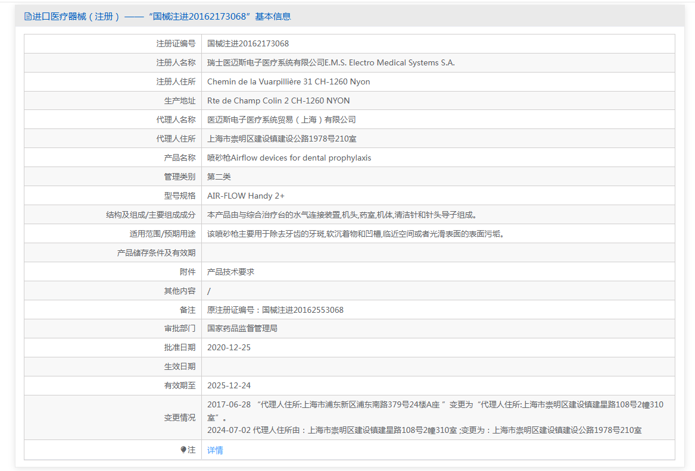Image resolution: width=695 pixels, height=471 pixels.
Task: Click the expiry date 2025-12-24
Action: click(x=229, y=385)
